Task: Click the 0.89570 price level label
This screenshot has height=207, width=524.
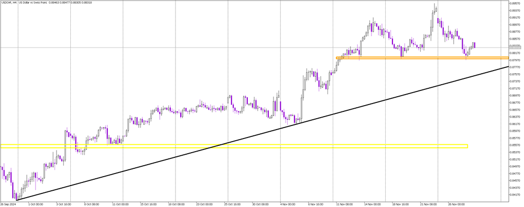Action: 516,3
